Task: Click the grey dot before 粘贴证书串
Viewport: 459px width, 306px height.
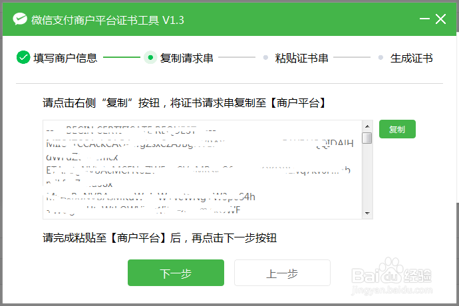Action: pyautogui.click(x=265, y=57)
